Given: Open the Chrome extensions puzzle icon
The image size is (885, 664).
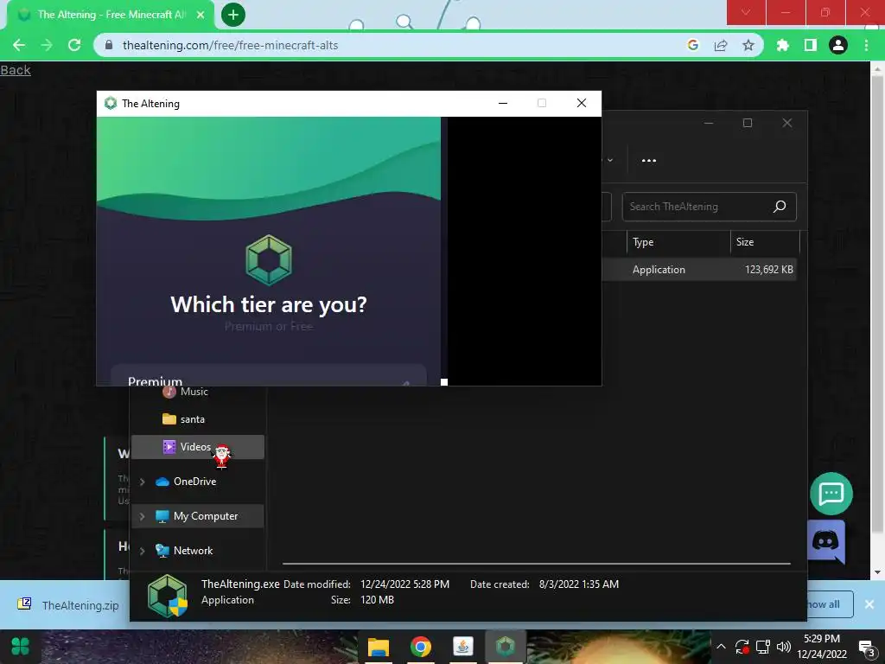Looking at the screenshot, I should (x=783, y=45).
